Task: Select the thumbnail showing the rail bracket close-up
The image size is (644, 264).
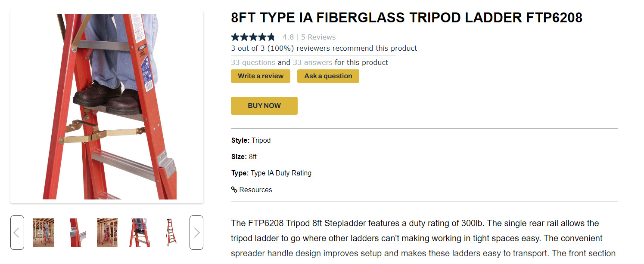Action: pos(75,233)
